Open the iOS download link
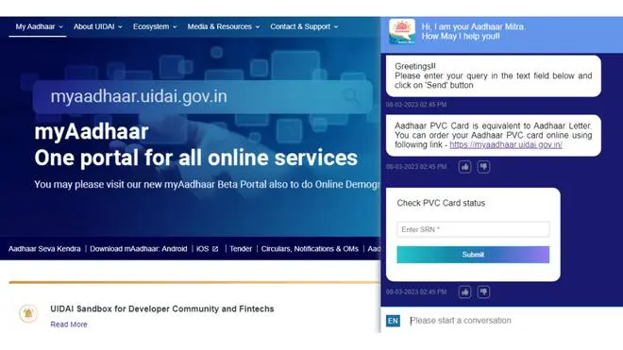The height and width of the screenshot is (350, 623). (203, 249)
